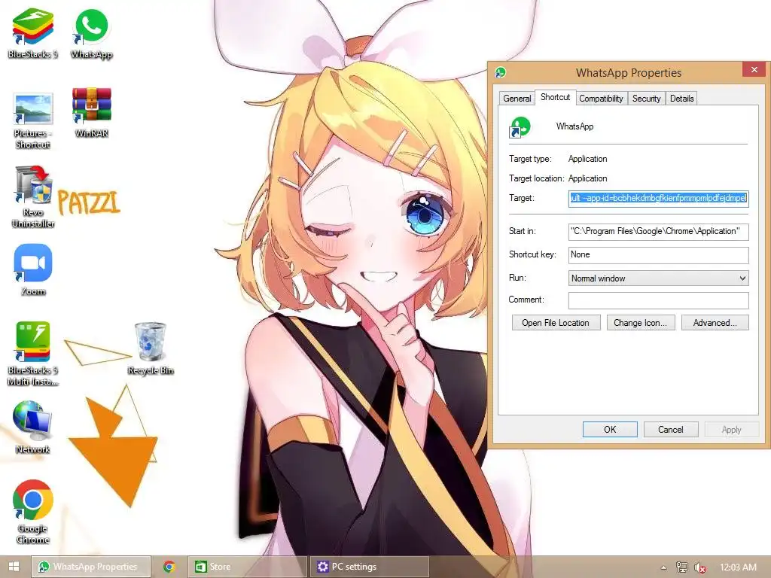771x578 pixels.
Task: Expand the Run dropdown showing Normal window
Action: pyautogui.click(x=658, y=278)
